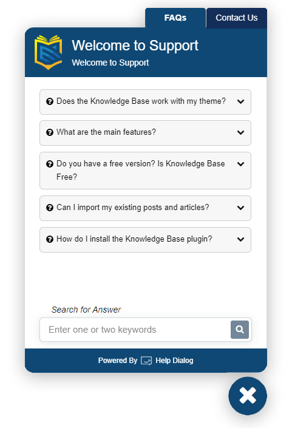
Task: Open the Help Dialog link in footer
Action: pyautogui.click(x=174, y=361)
